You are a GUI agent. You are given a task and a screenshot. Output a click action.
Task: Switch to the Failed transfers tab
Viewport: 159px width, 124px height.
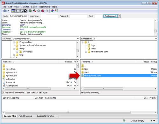[25, 116]
